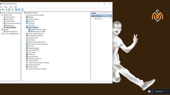The image size is (170, 95).
Task: Select the Computer device category
Action: 31,23
